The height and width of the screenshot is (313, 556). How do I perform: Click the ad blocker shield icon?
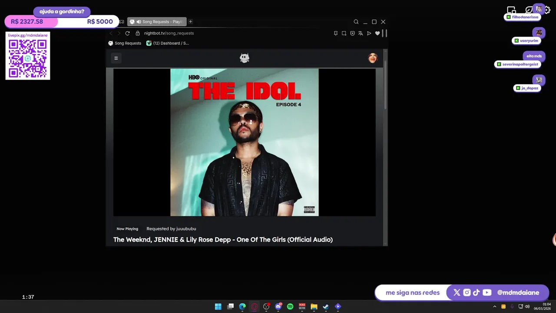(352, 33)
